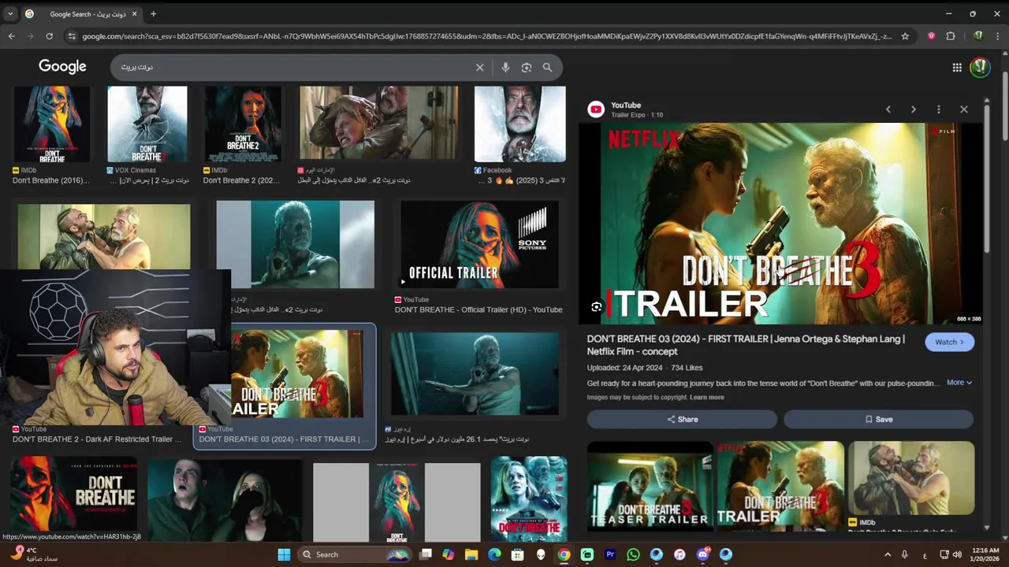Expand hidden system tray icons chevron
Image resolution: width=1009 pixels, height=567 pixels.
(x=888, y=554)
